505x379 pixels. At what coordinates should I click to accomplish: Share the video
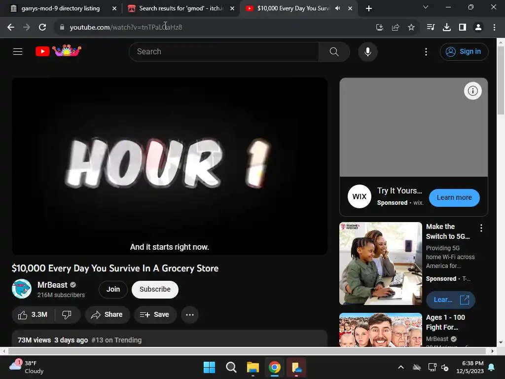coord(107,314)
